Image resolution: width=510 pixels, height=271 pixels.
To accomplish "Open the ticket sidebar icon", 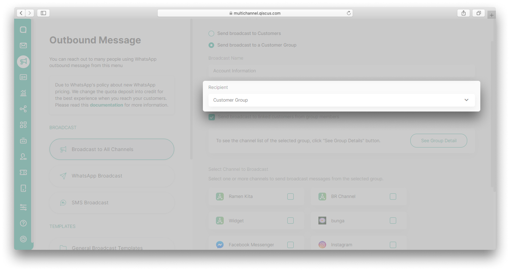I will [x=23, y=172].
